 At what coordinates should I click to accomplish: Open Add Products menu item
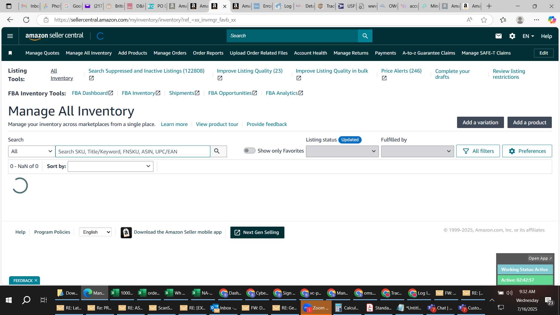[132, 53]
